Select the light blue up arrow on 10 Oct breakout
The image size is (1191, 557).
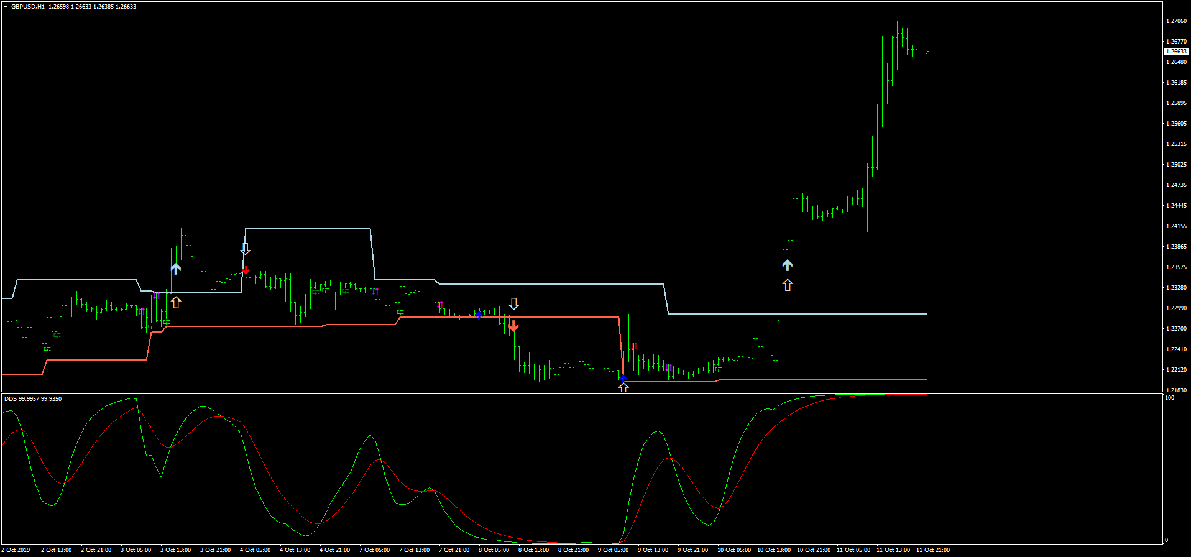click(x=788, y=265)
